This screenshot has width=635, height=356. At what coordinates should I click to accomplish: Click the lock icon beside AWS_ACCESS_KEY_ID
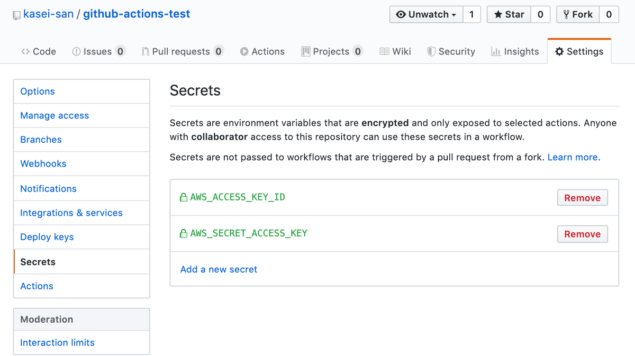tap(184, 197)
